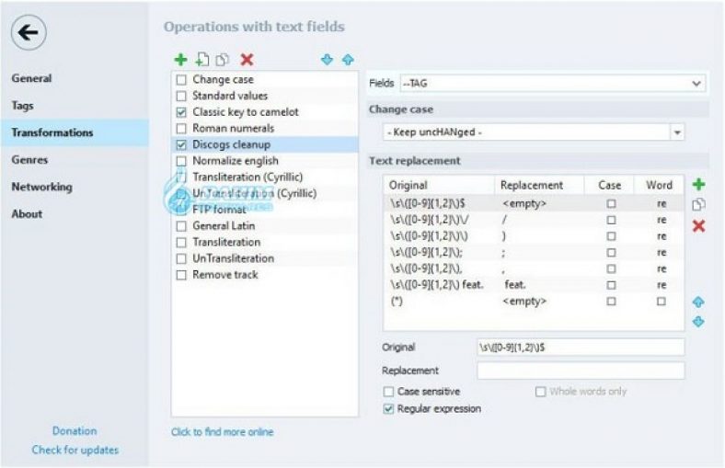
Task: Expand the Change case dropdown
Action: point(678,132)
